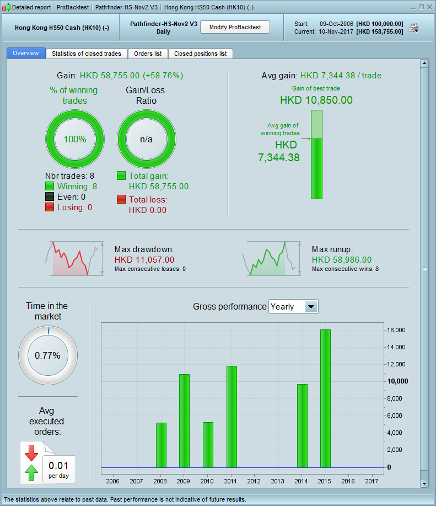
Task: Click the green Total gain square
Action: 121,175
